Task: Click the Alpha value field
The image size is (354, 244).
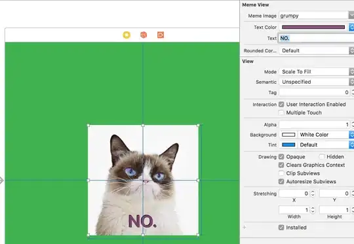Action: point(315,124)
